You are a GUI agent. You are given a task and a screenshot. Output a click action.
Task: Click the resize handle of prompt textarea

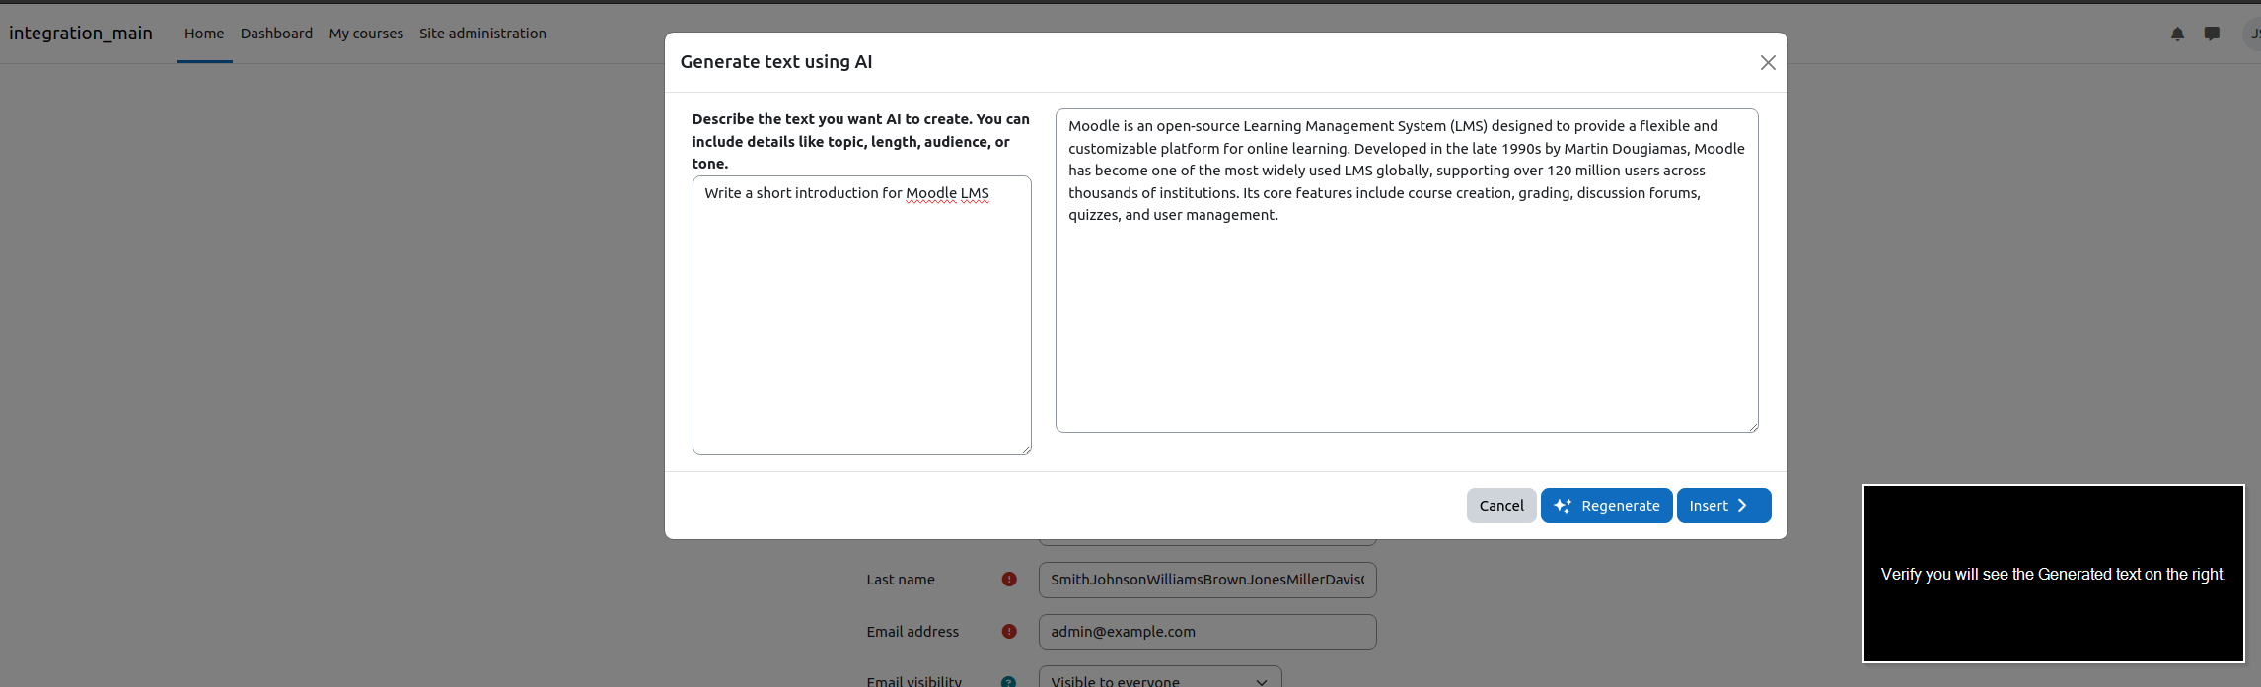coord(1026,449)
